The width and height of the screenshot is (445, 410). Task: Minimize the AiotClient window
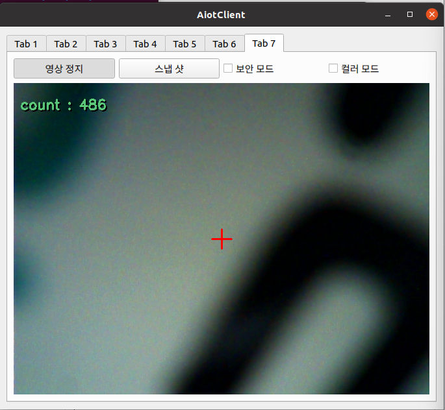pos(388,14)
